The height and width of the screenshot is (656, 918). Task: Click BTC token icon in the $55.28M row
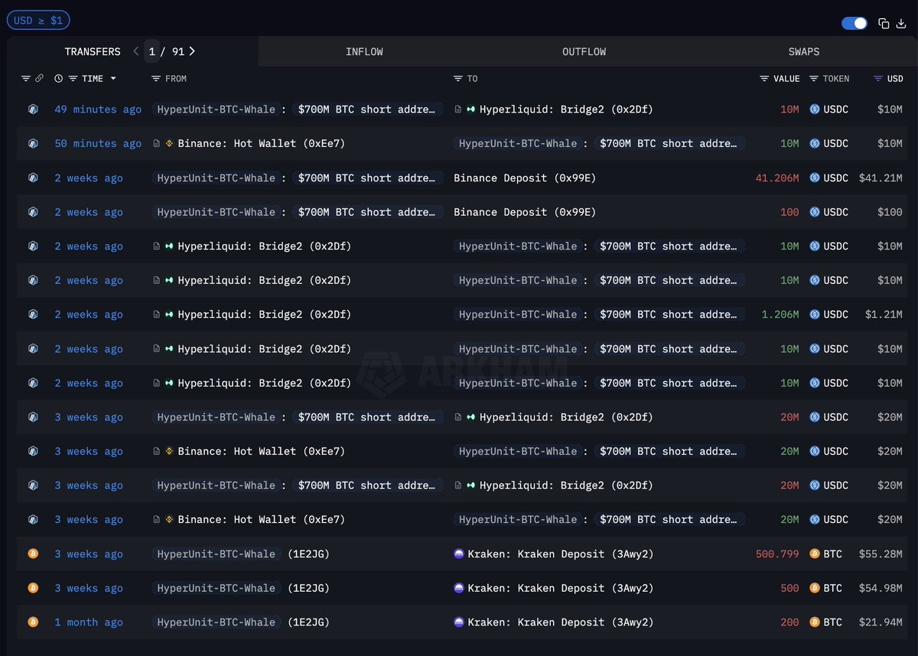[815, 554]
